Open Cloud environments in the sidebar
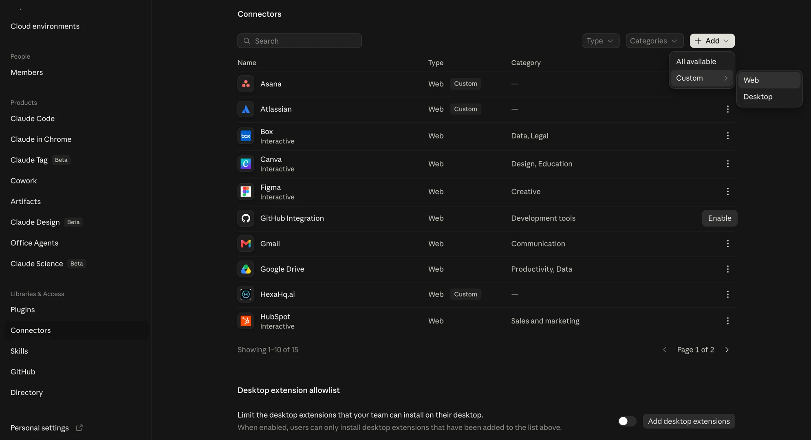 pyautogui.click(x=45, y=26)
